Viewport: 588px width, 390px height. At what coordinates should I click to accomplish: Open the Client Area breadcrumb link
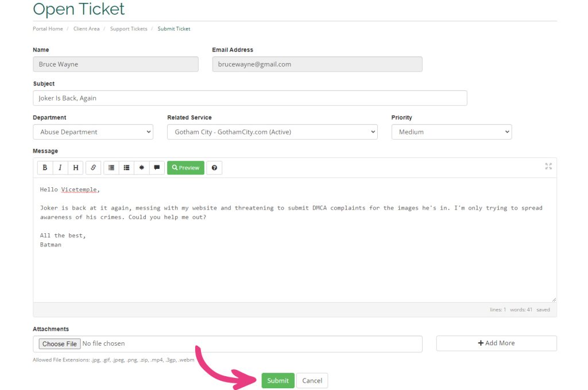pos(87,29)
